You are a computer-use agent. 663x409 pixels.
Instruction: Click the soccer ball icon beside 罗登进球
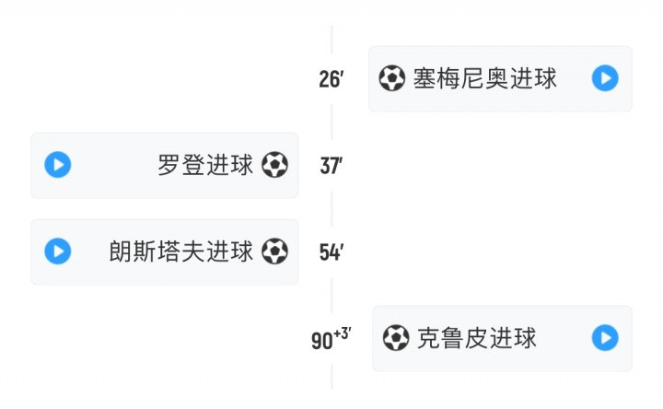pyautogui.click(x=274, y=165)
